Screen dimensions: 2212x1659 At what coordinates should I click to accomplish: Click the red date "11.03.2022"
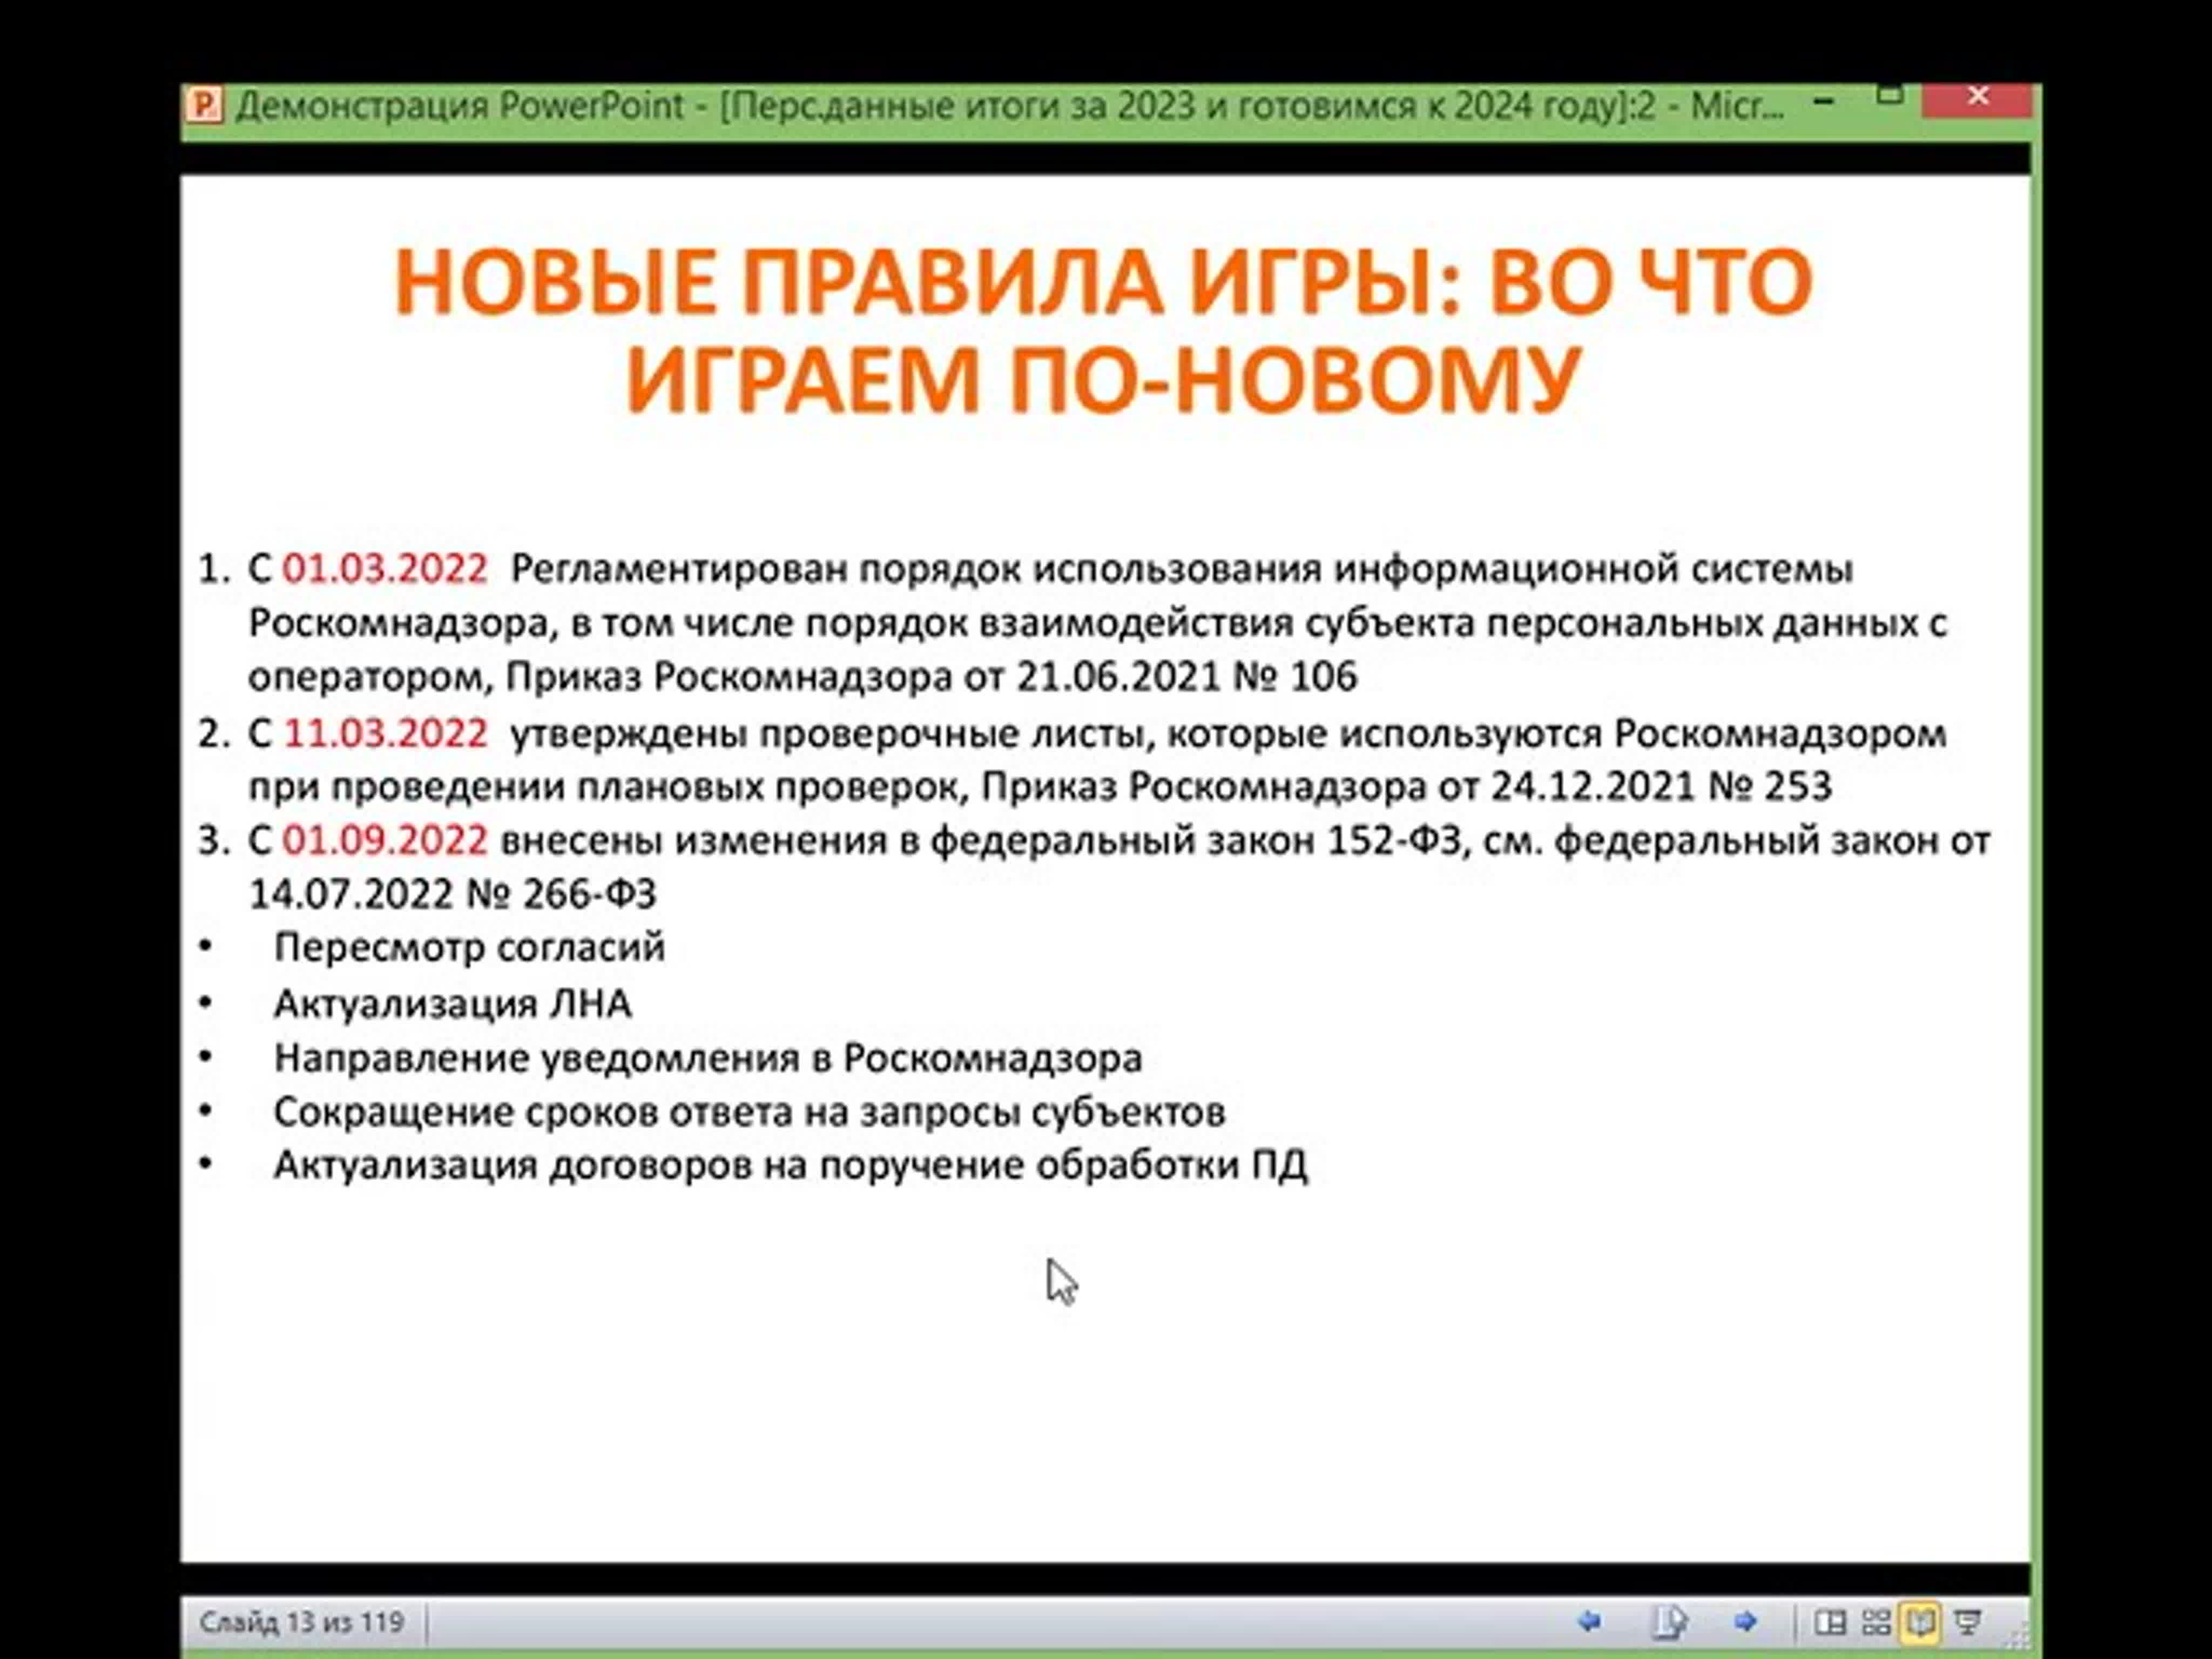click(x=386, y=734)
